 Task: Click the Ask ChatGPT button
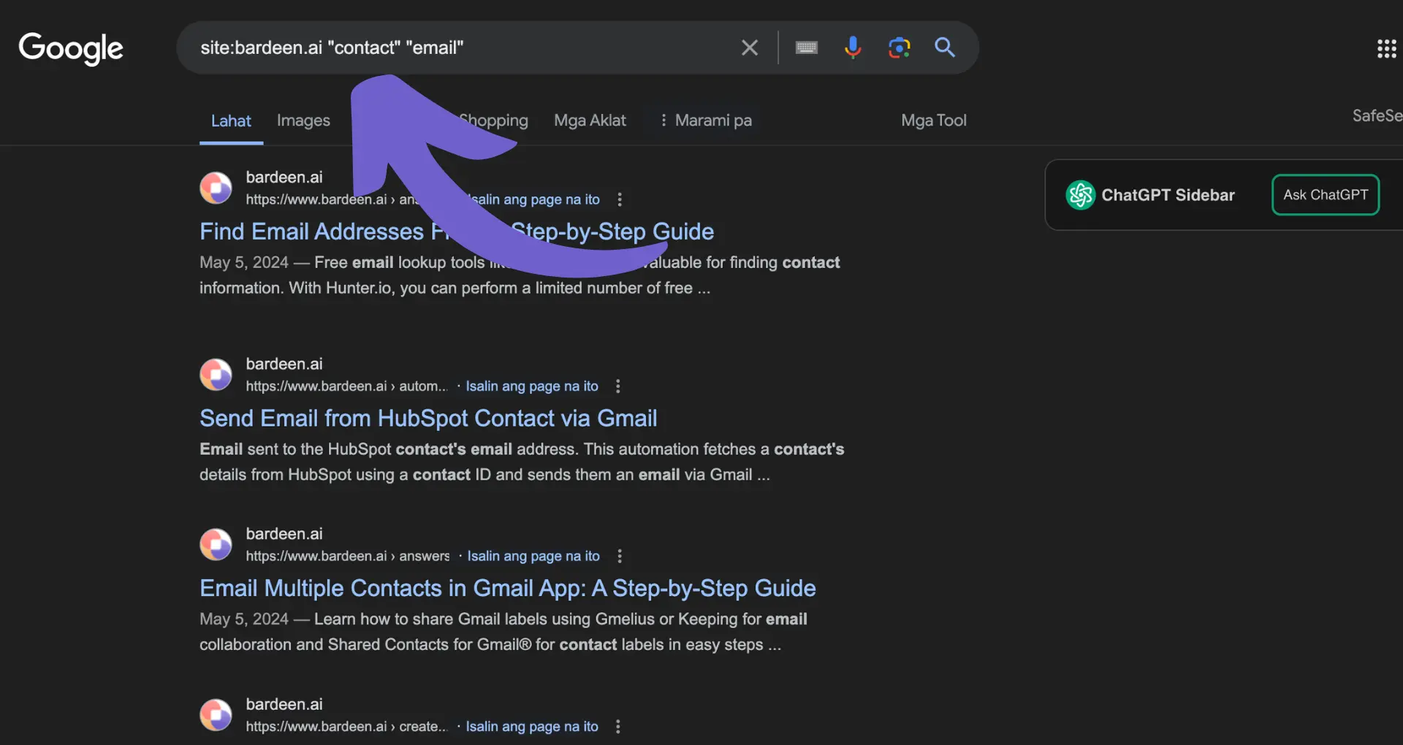tap(1326, 195)
